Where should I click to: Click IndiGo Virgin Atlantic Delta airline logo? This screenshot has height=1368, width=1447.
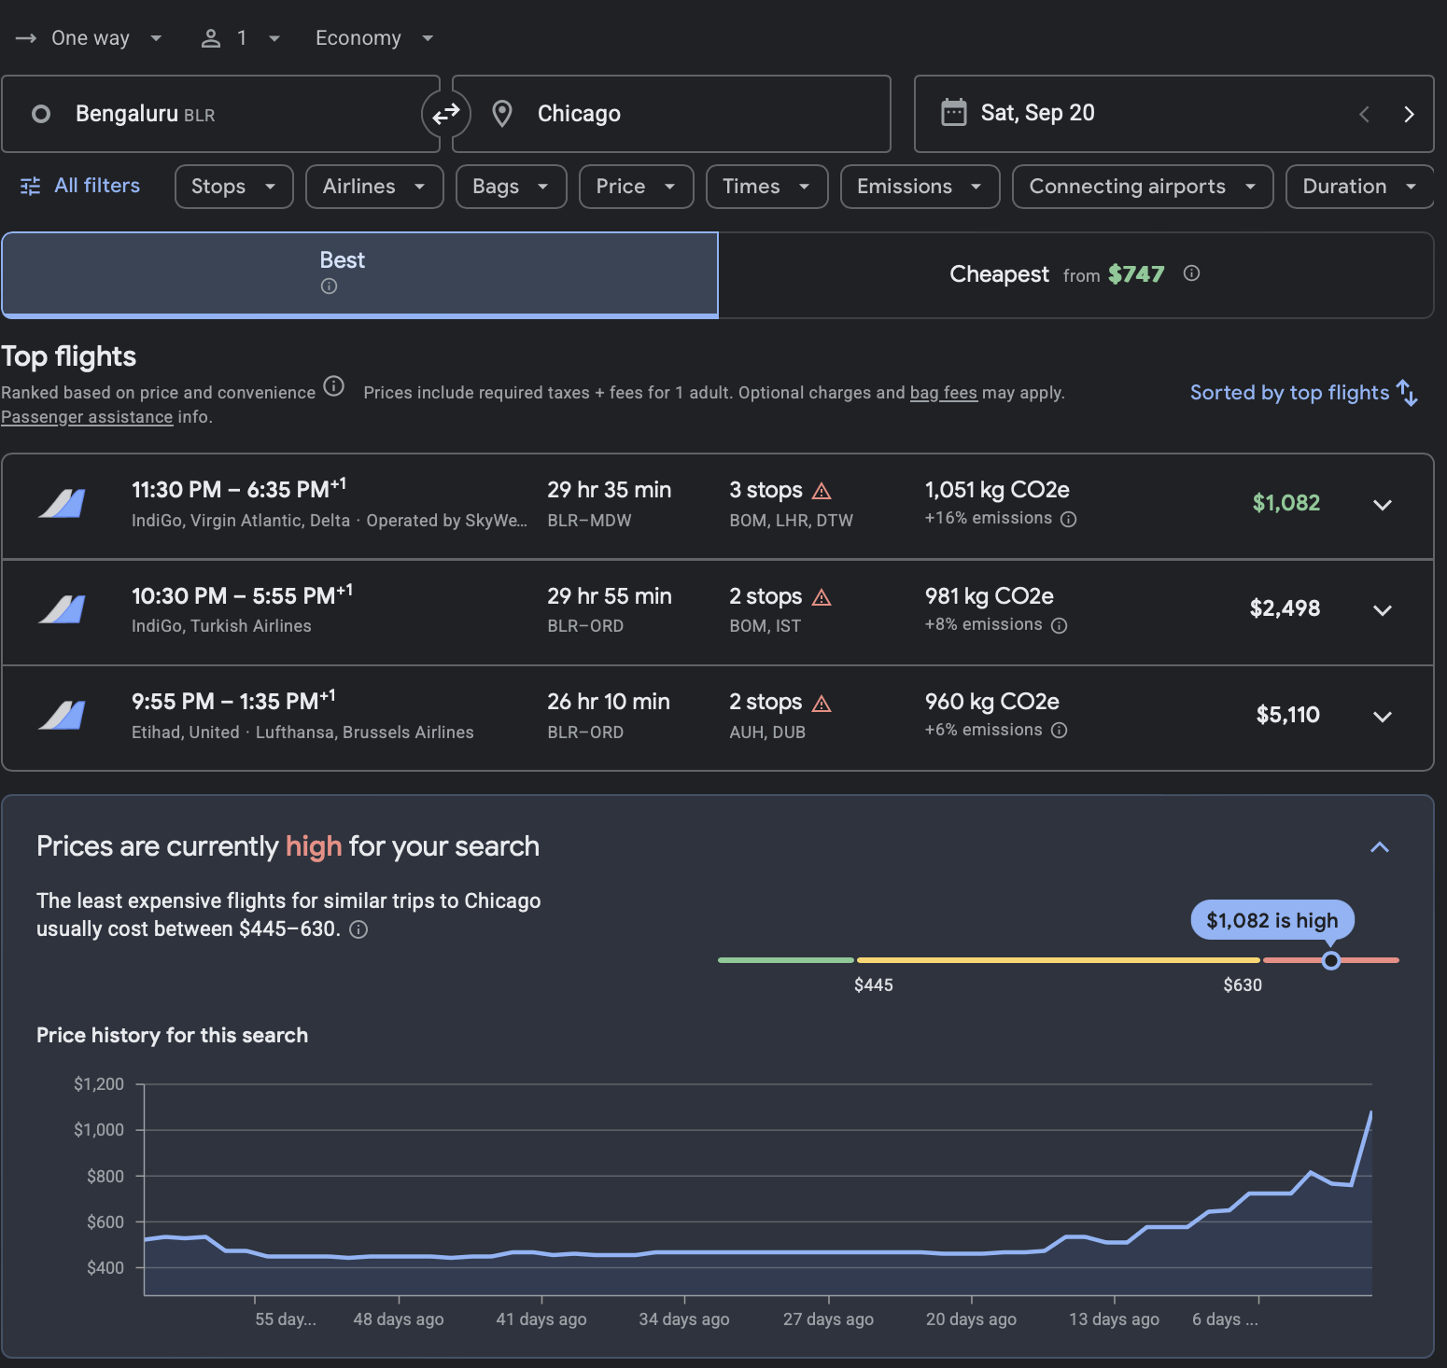coord(63,504)
